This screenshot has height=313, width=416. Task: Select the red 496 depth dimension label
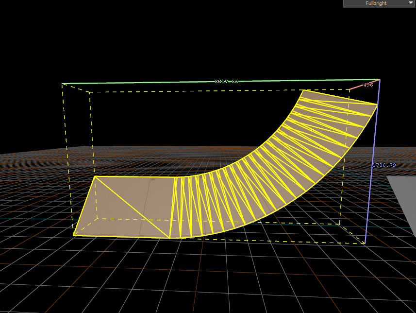point(368,85)
